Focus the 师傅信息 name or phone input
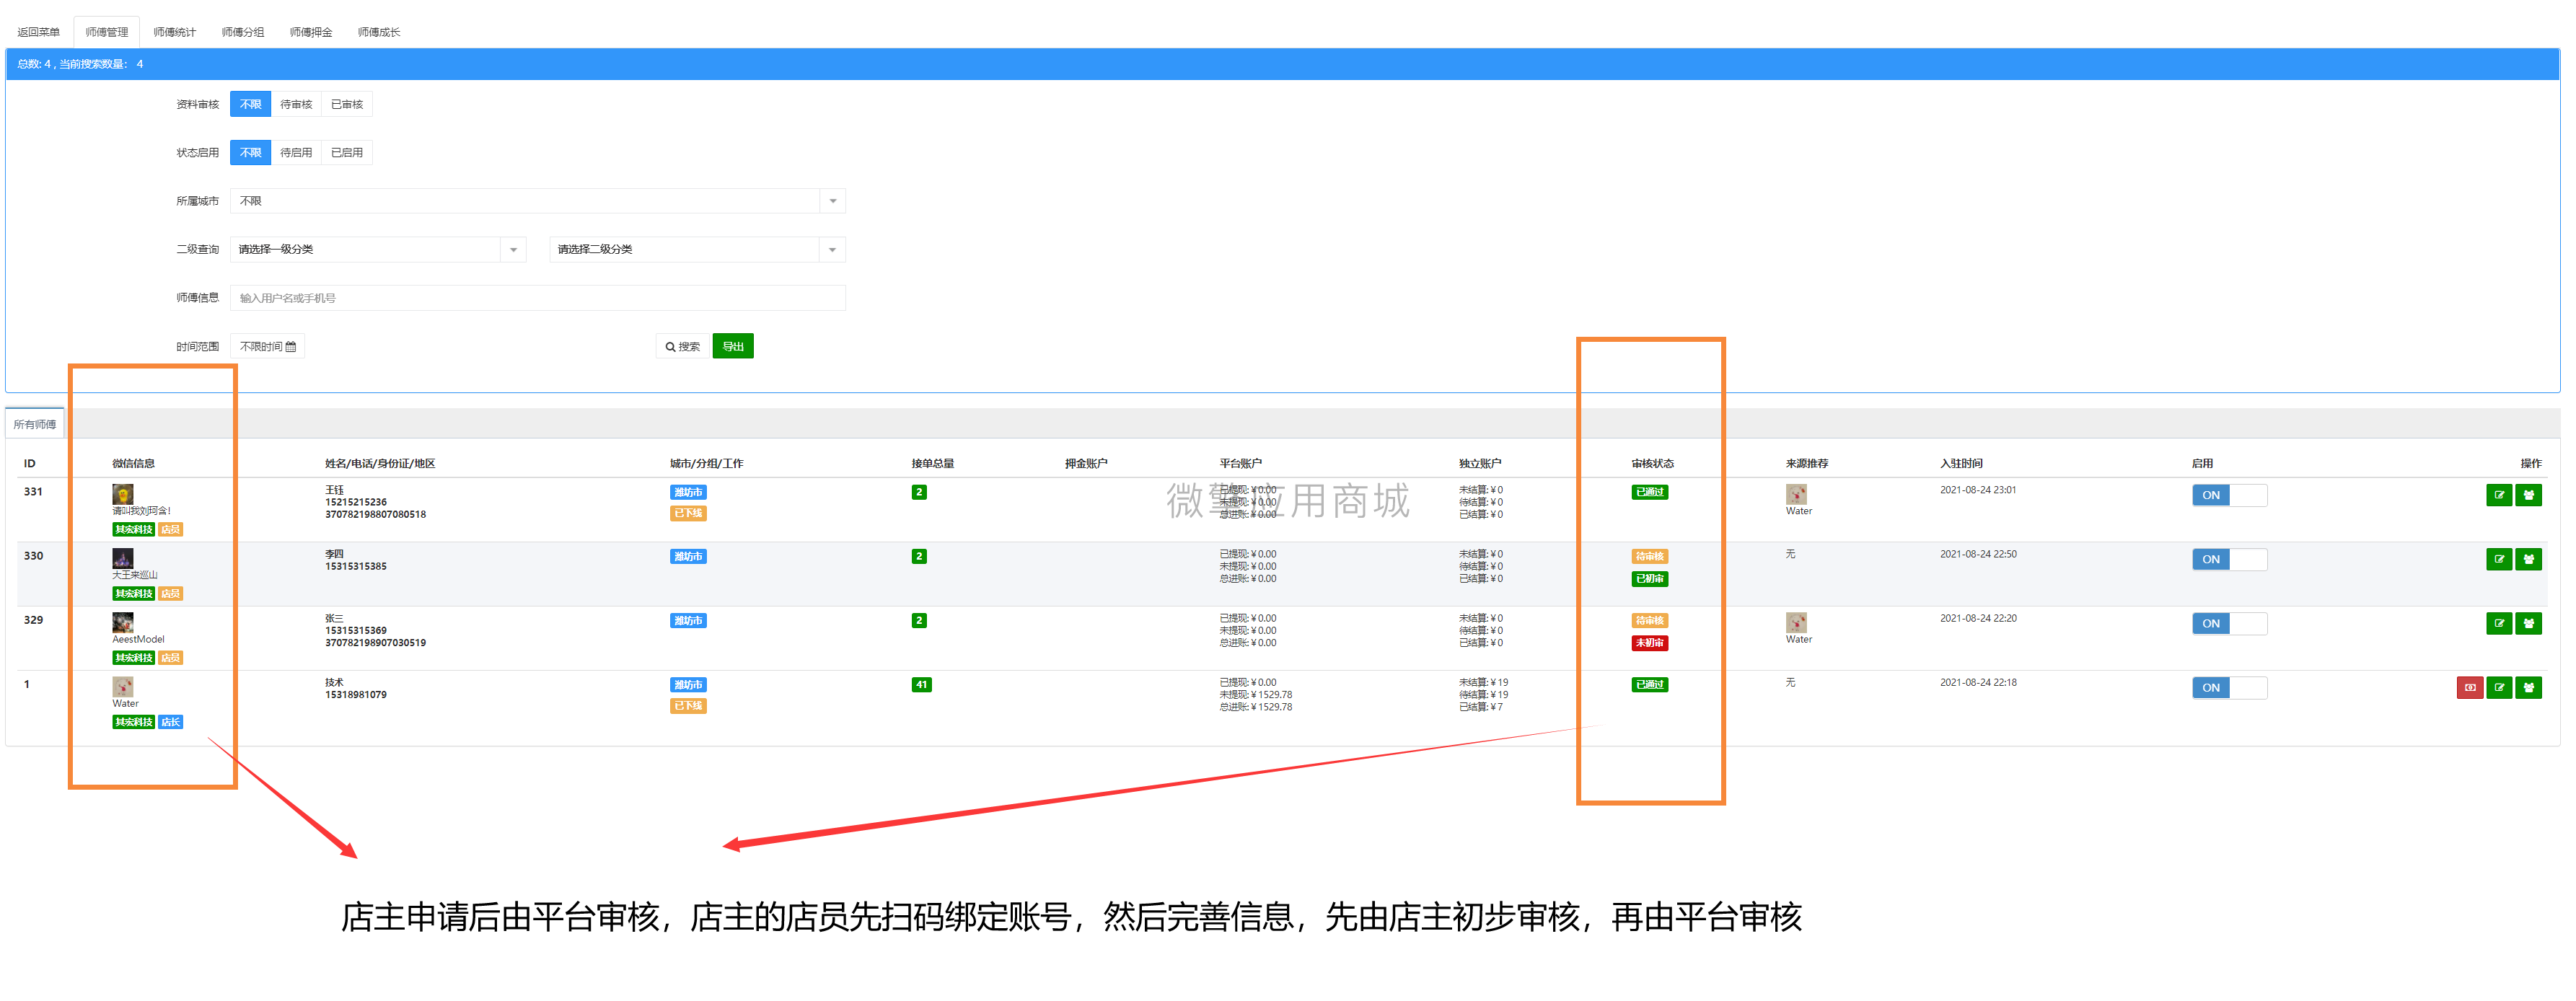2576x1001 pixels. click(537, 298)
